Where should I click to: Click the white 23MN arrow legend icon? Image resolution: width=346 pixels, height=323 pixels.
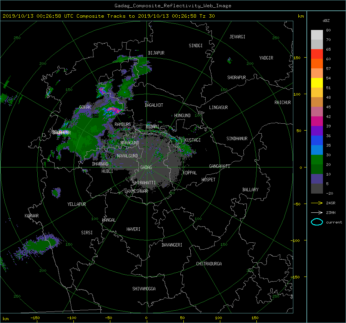pos(317,212)
